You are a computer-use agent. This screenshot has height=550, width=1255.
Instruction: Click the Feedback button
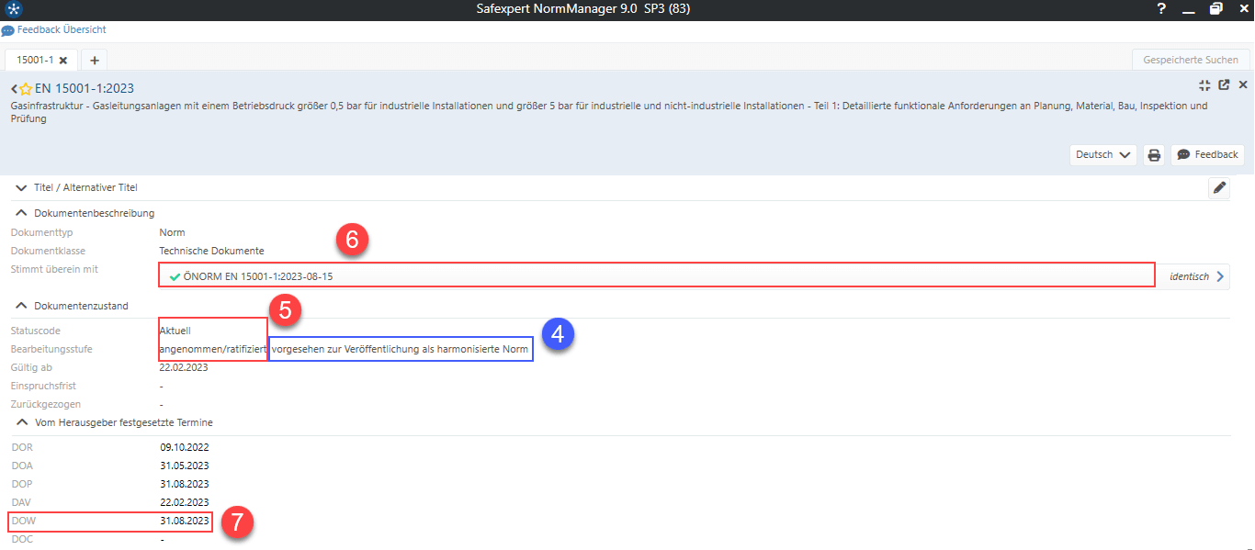[1207, 155]
